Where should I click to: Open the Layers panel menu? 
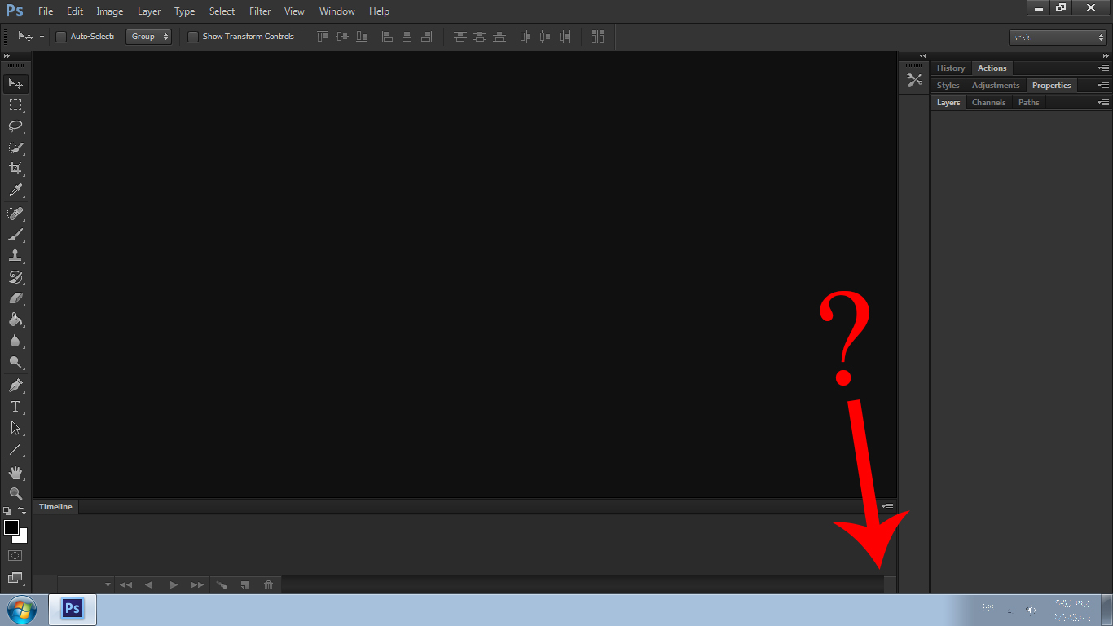tap(1103, 103)
